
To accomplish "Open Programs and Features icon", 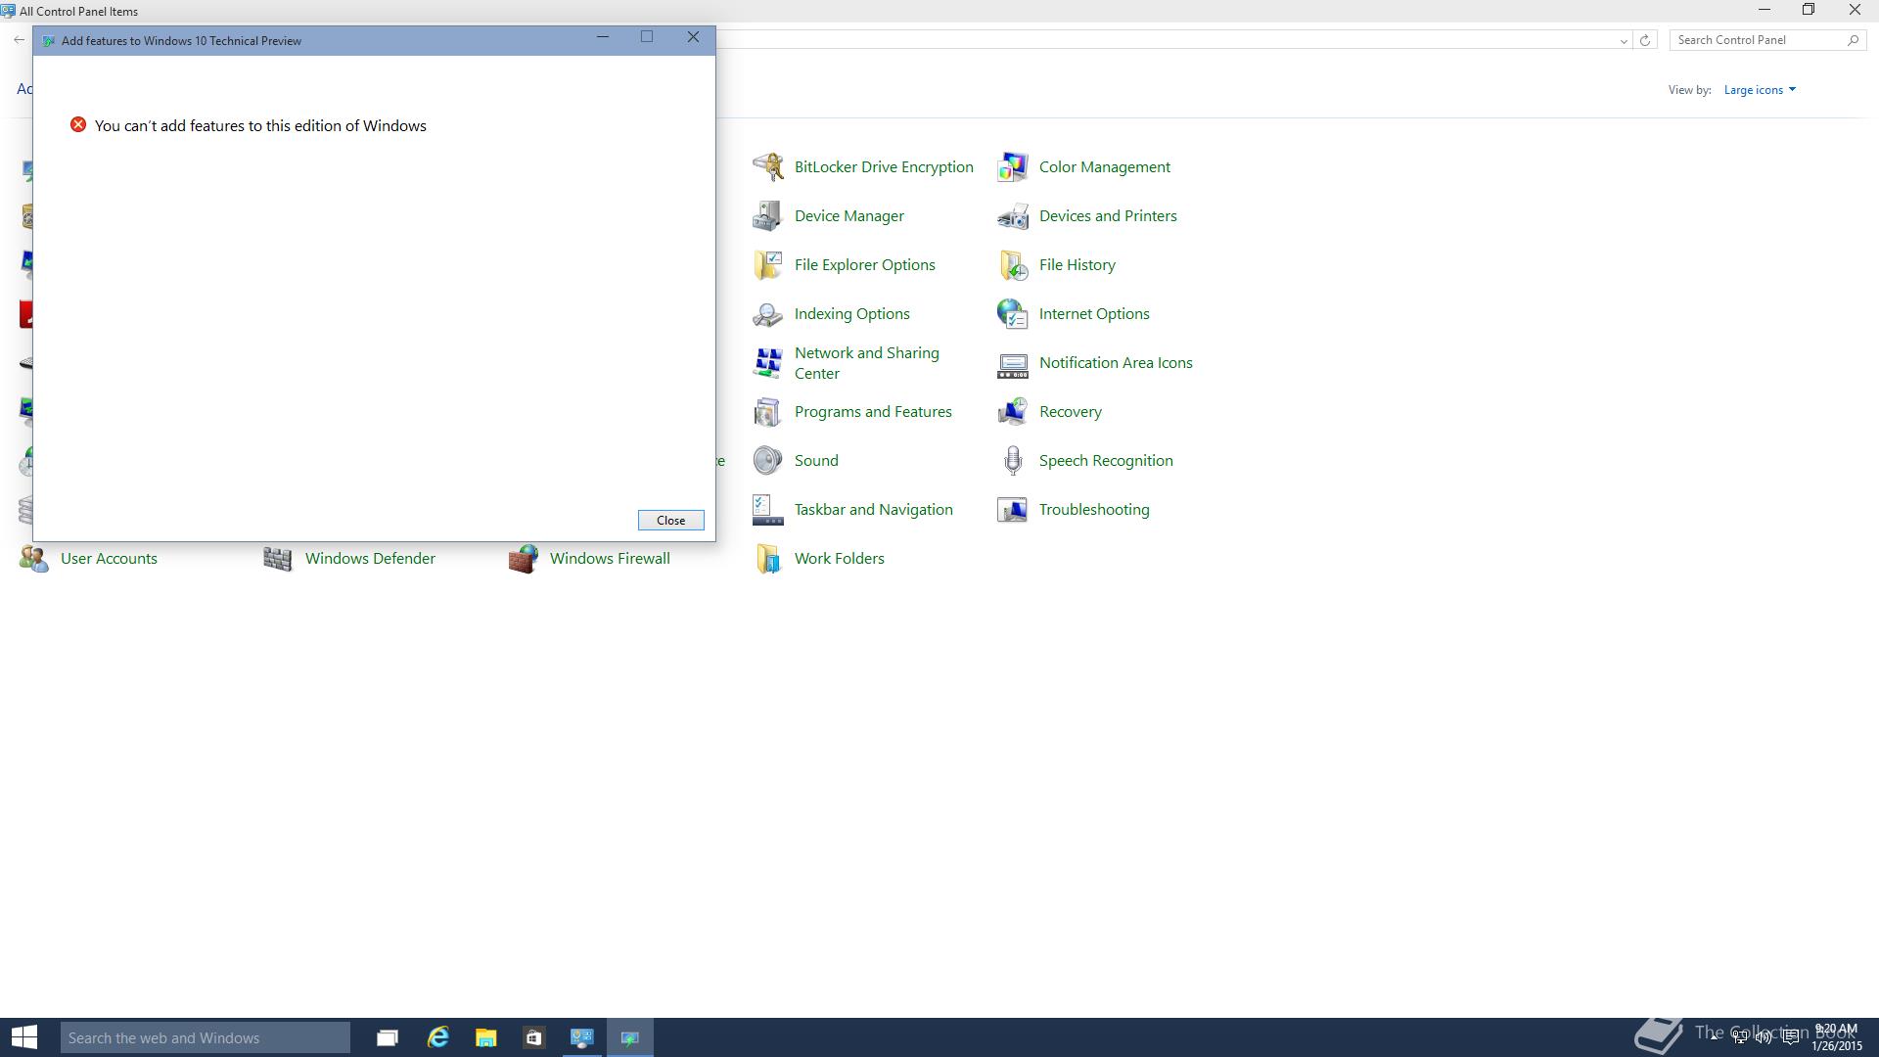I will pyautogui.click(x=768, y=412).
